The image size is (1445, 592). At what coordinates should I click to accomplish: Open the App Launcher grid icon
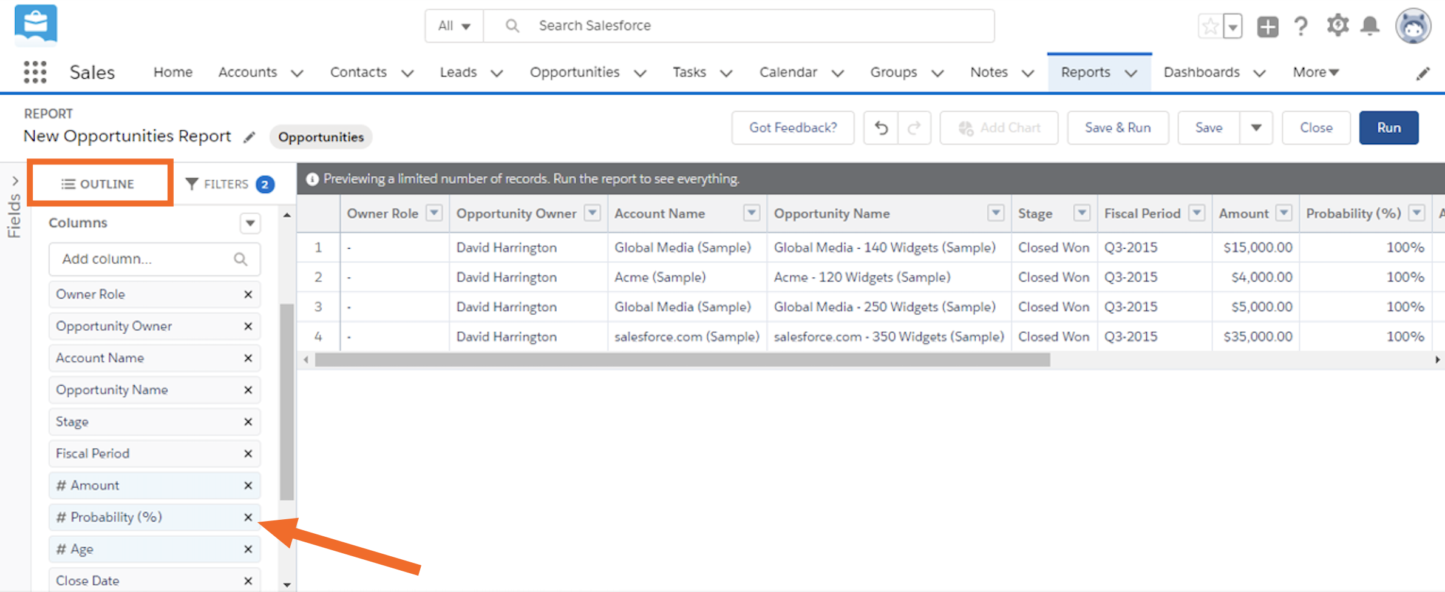[35, 72]
